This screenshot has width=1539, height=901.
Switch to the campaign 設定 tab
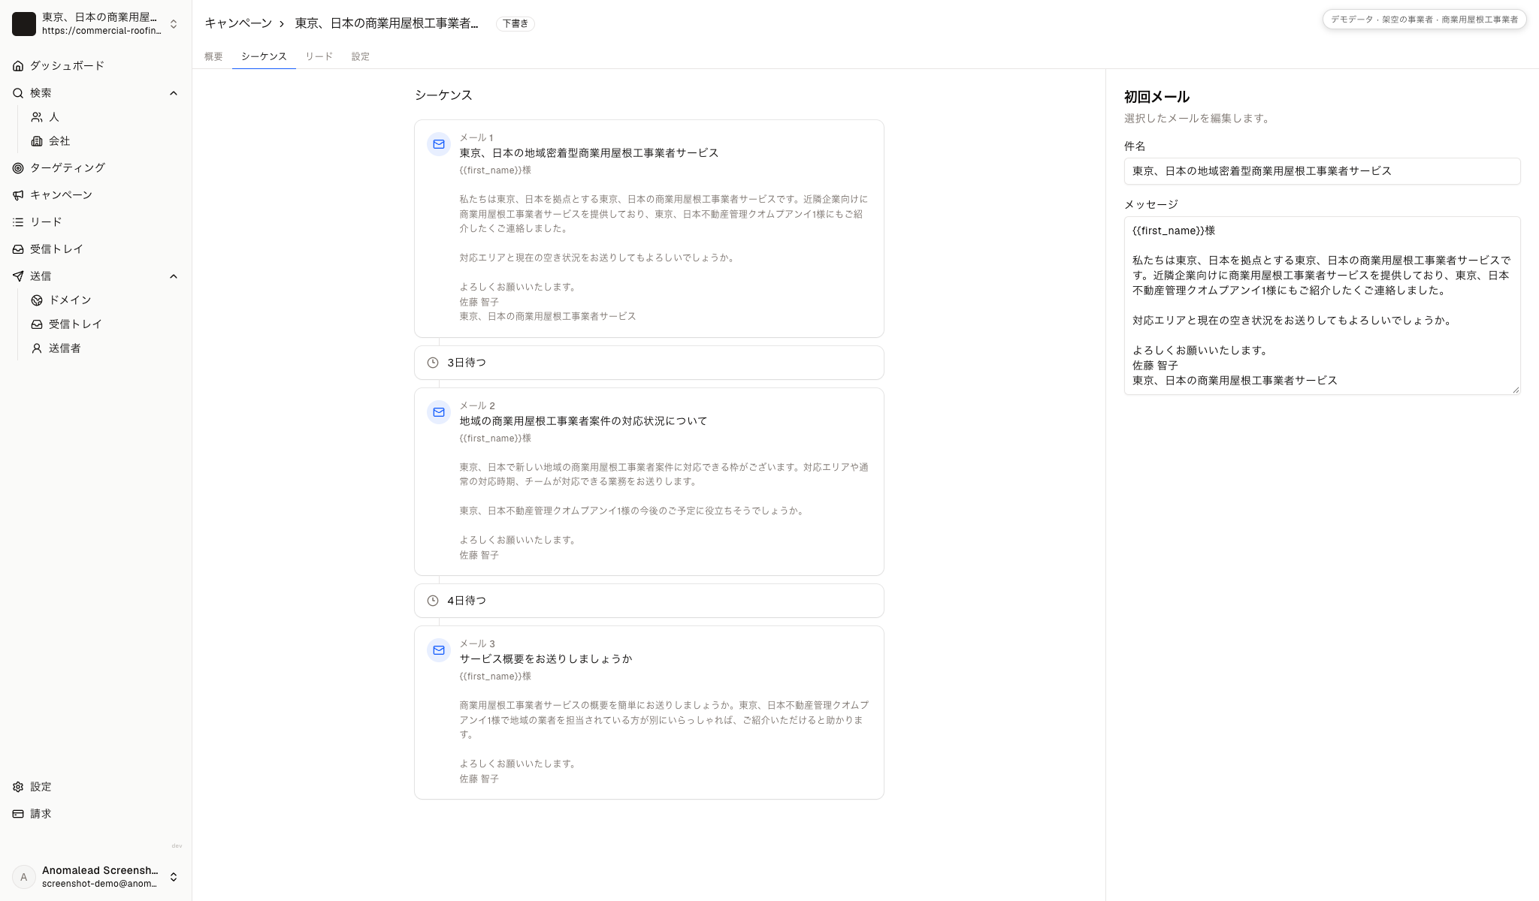[361, 56]
